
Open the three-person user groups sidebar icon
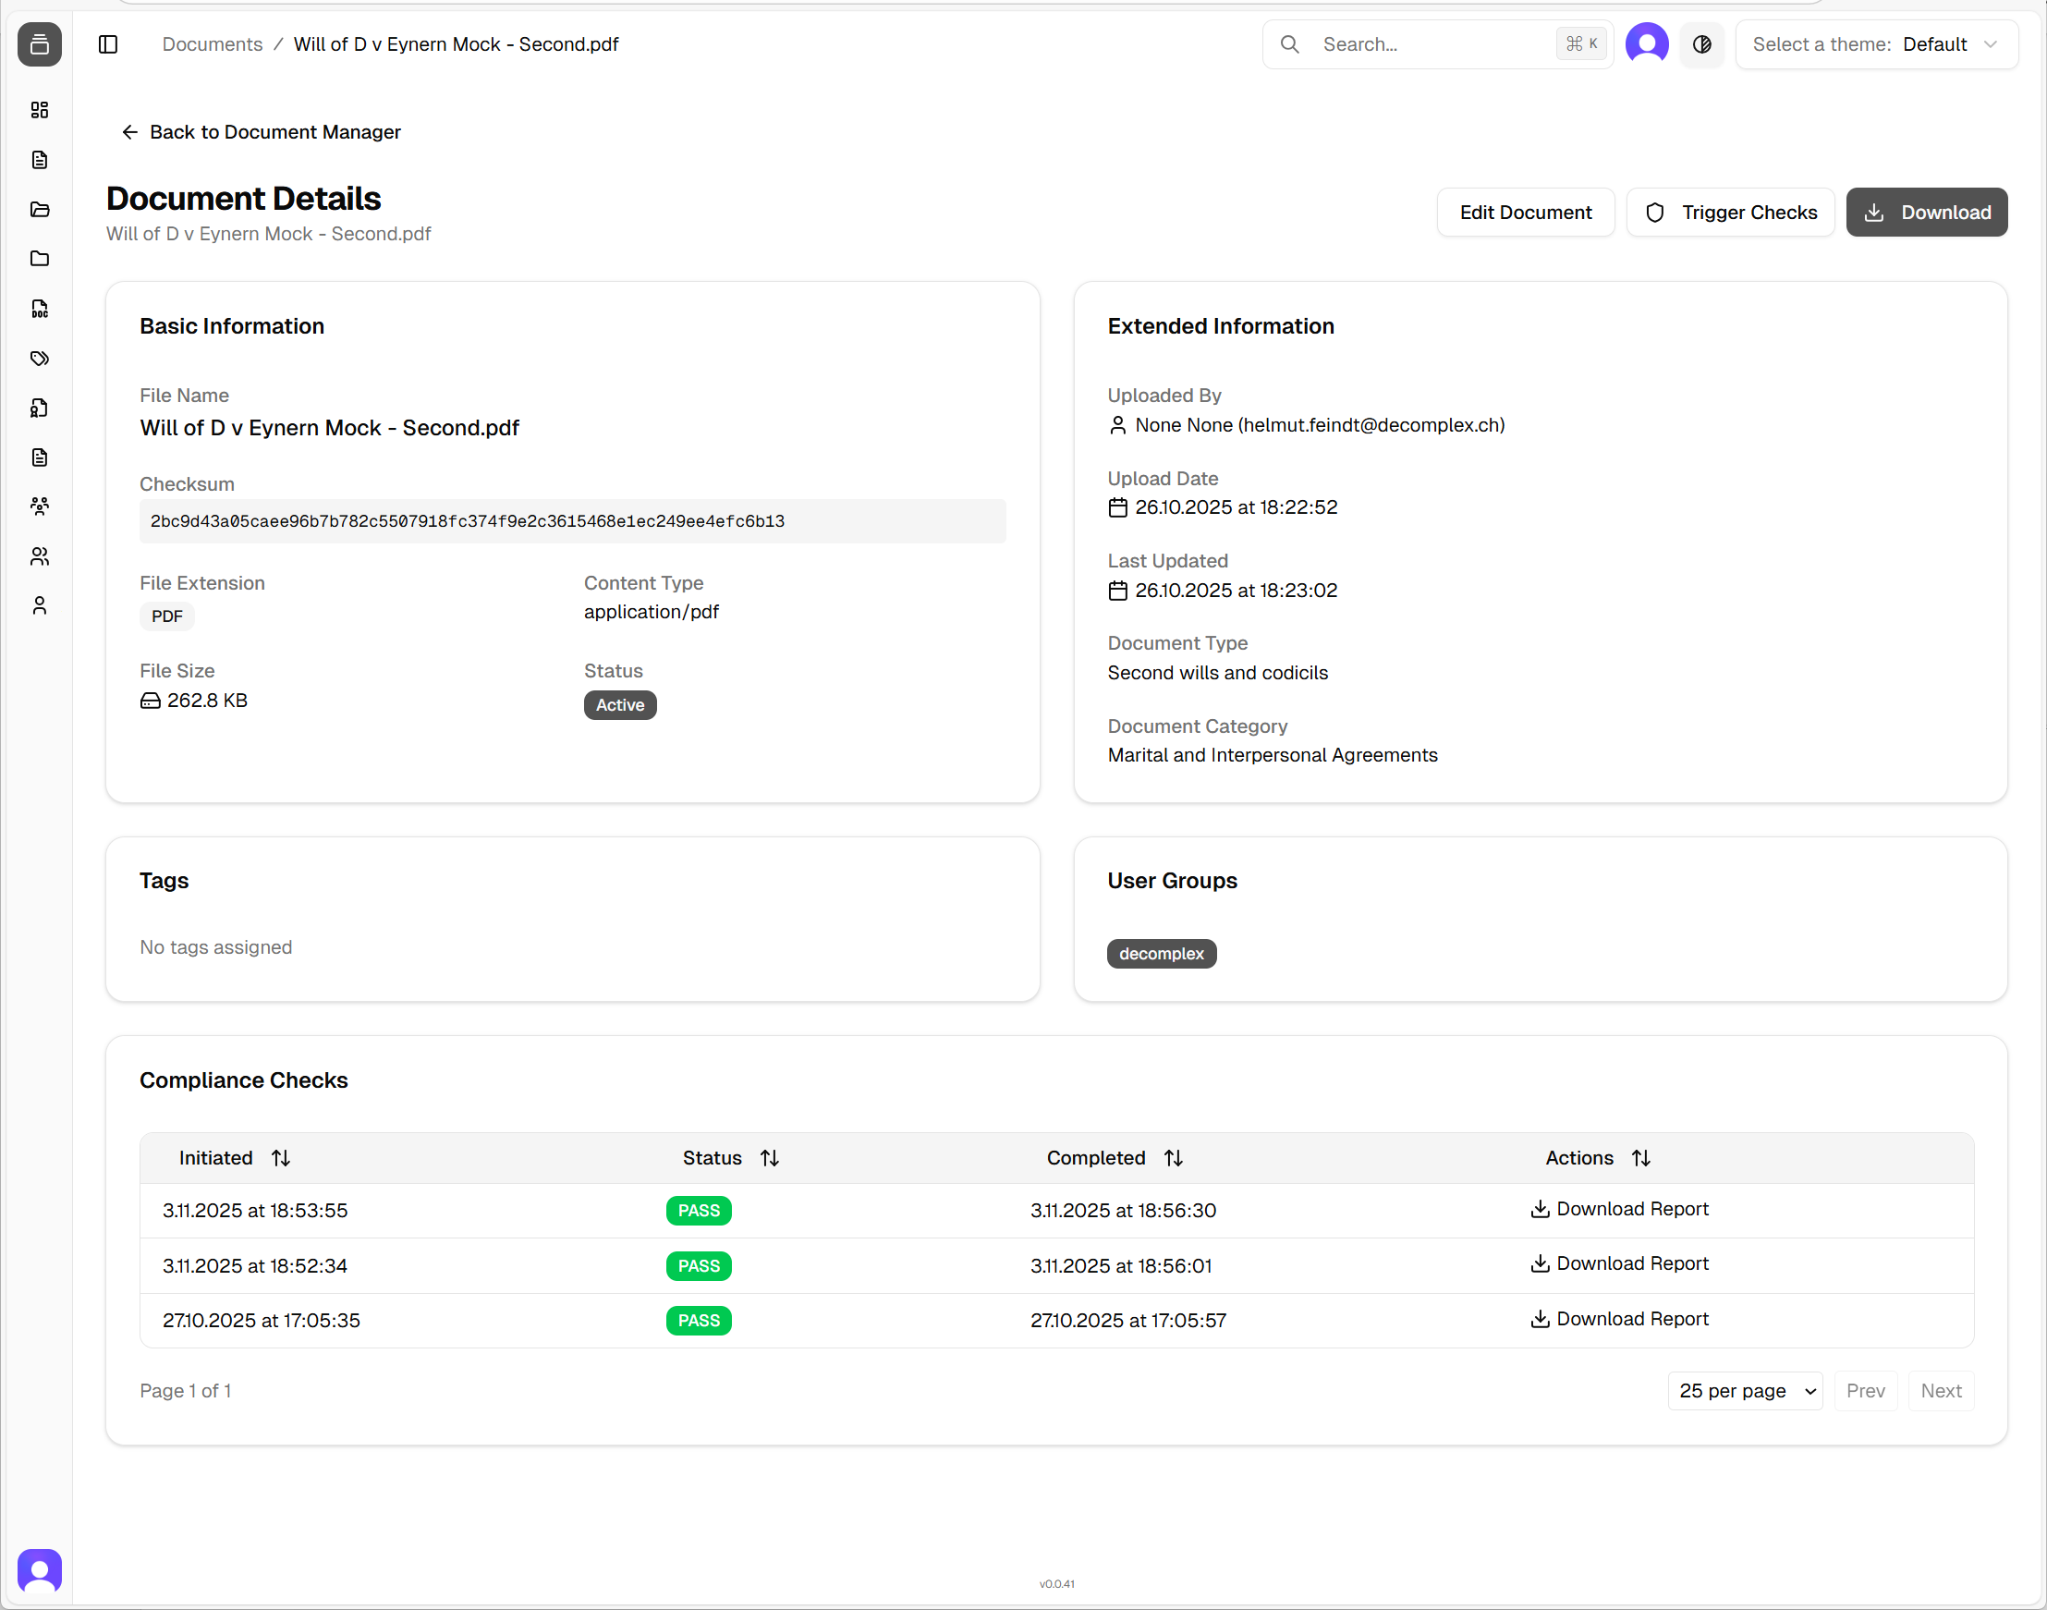(40, 506)
